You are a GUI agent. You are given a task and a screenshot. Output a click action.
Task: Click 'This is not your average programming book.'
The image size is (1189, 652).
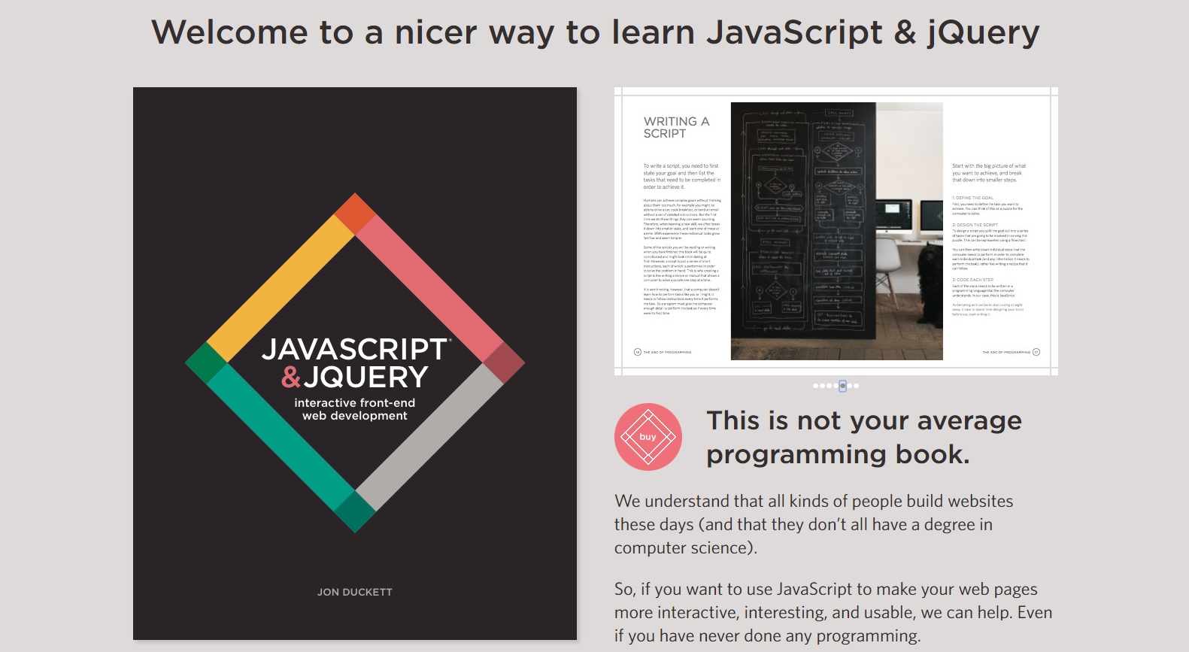(864, 438)
